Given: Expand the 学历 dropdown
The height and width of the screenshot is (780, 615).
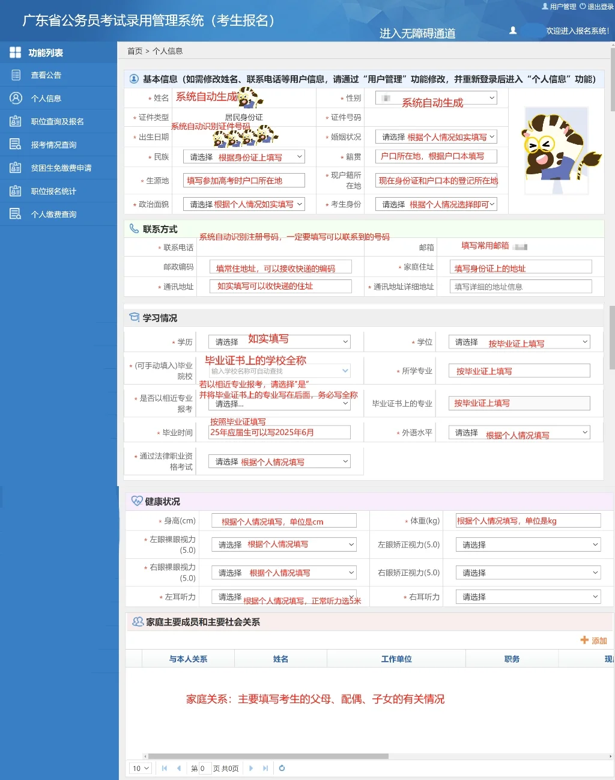Looking at the screenshot, I should (x=280, y=341).
